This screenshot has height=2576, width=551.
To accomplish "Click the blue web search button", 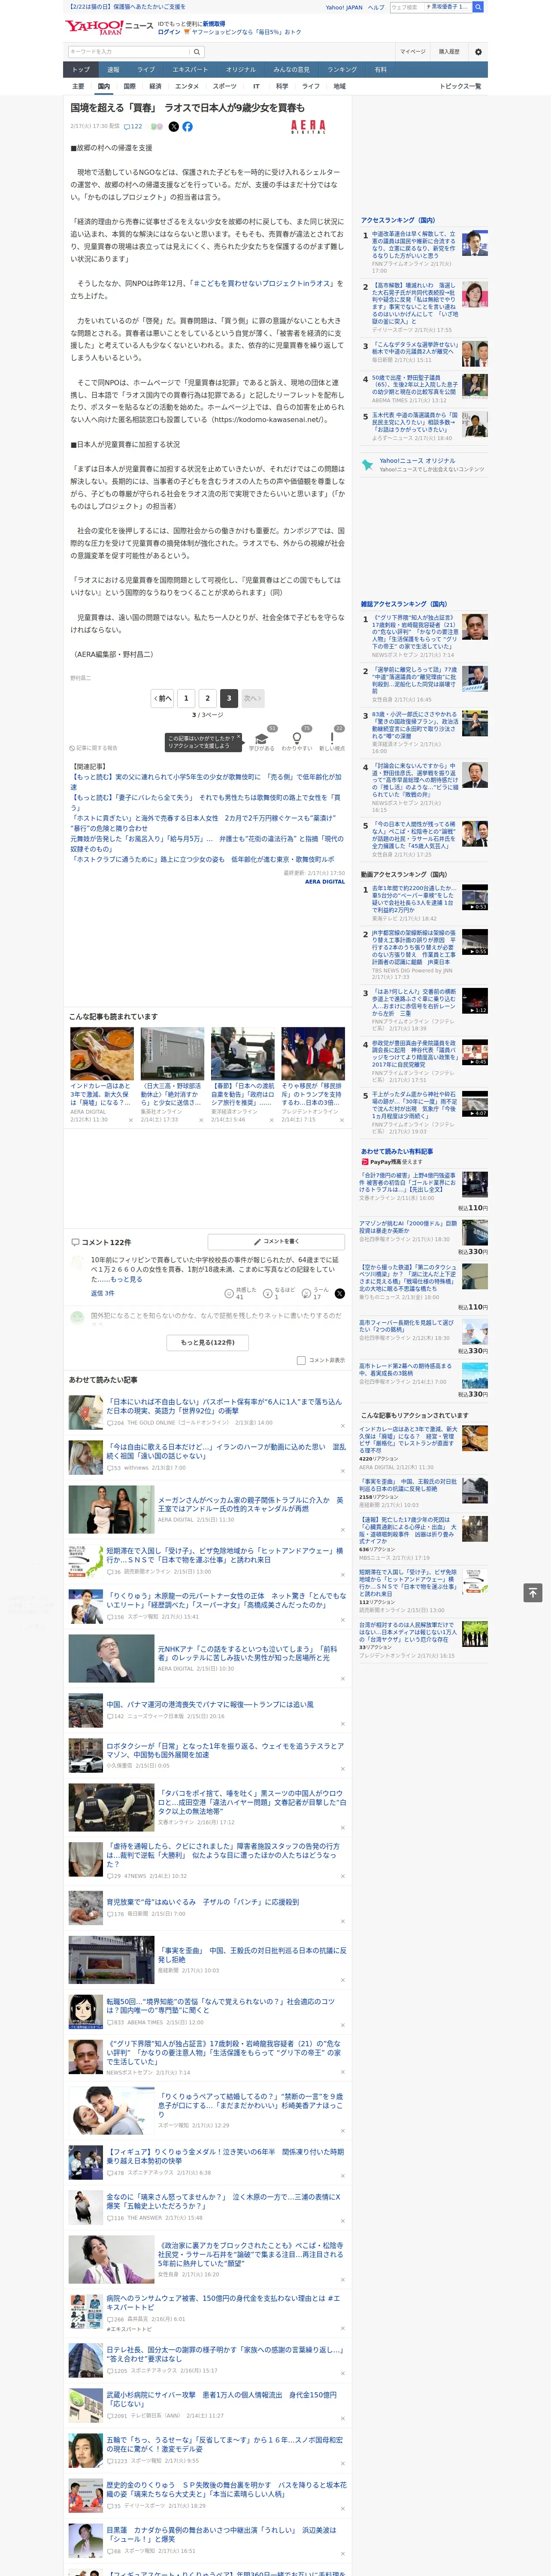I will (x=478, y=7).
